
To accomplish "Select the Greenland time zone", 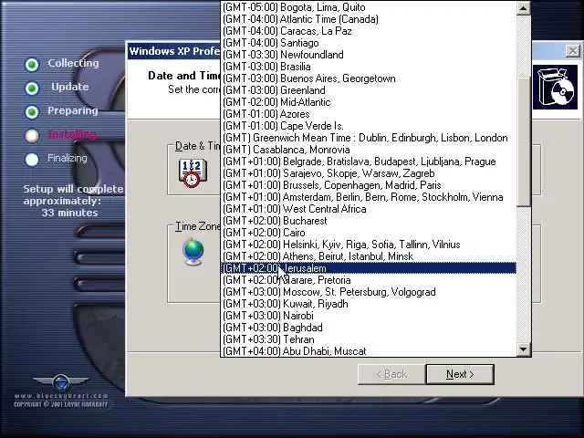I will pos(369,90).
